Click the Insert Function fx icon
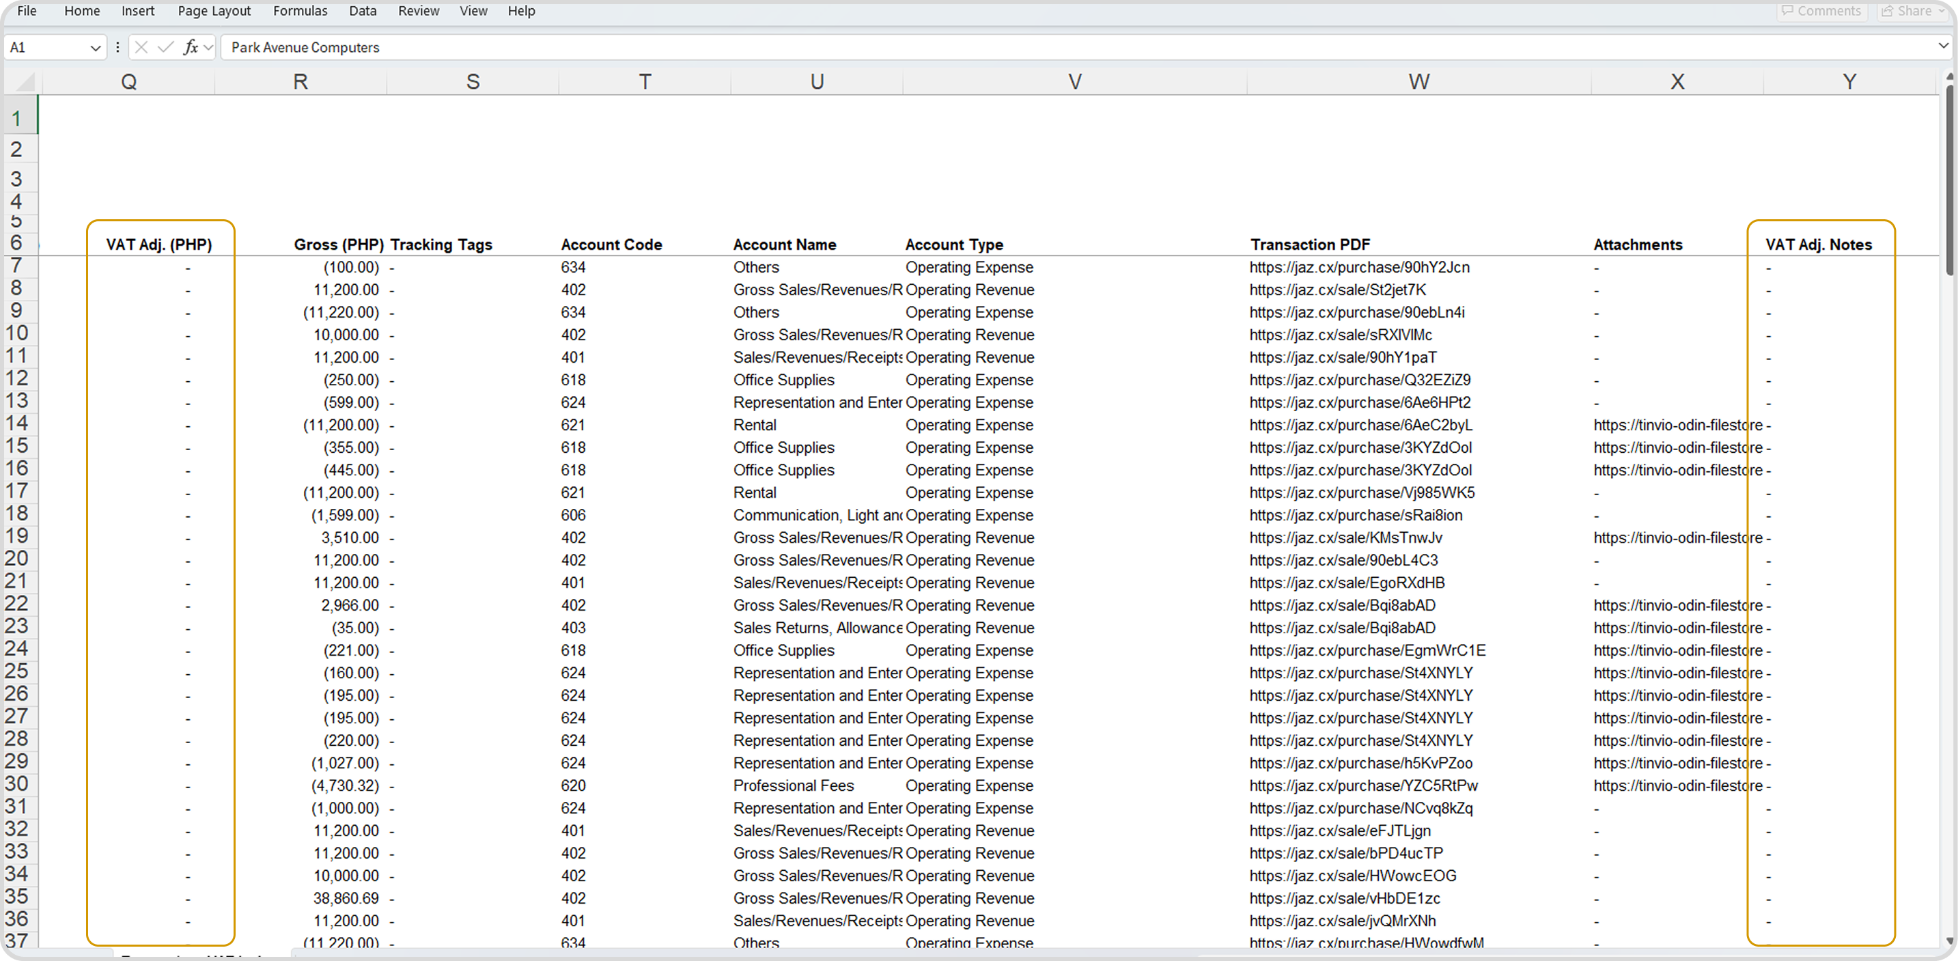Viewport: 1958px width, 961px height. [191, 47]
